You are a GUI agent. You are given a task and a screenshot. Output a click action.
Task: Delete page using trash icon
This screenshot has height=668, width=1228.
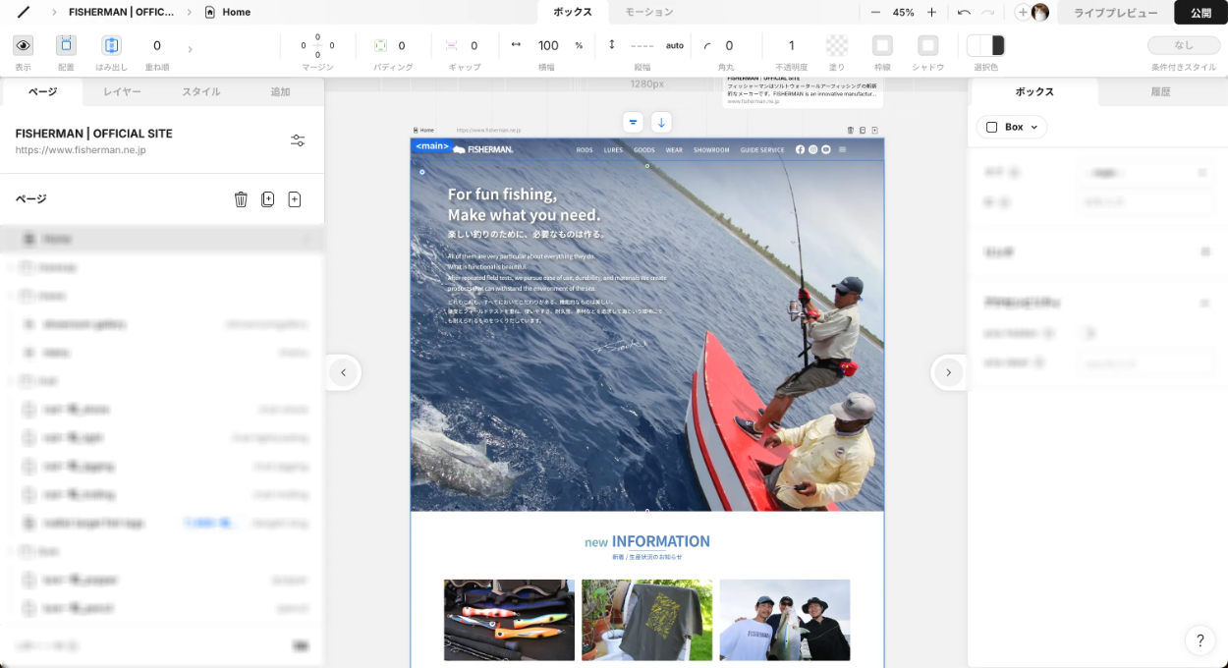241,199
